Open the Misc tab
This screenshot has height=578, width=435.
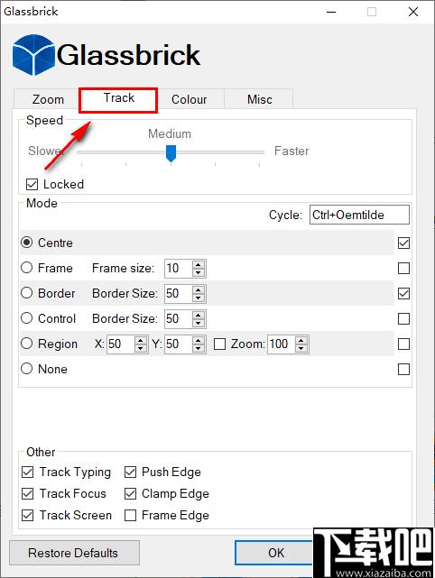click(x=259, y=99)
